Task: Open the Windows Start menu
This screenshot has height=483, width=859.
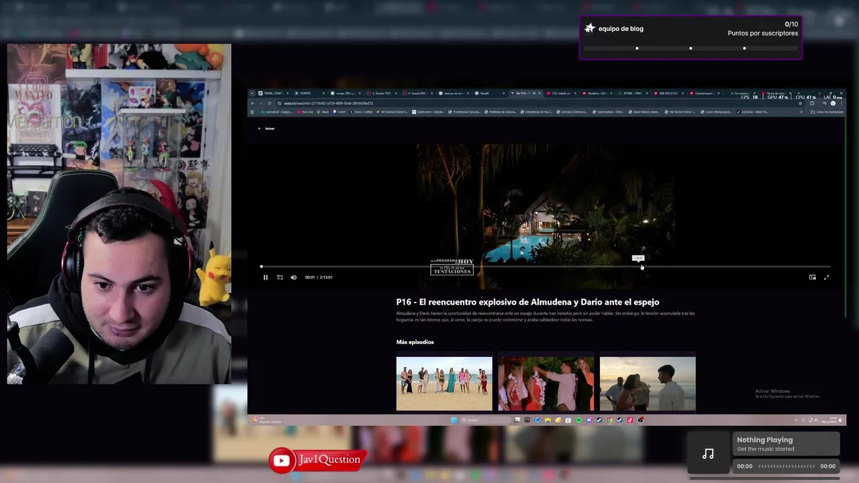Action: tap(454, 420)
